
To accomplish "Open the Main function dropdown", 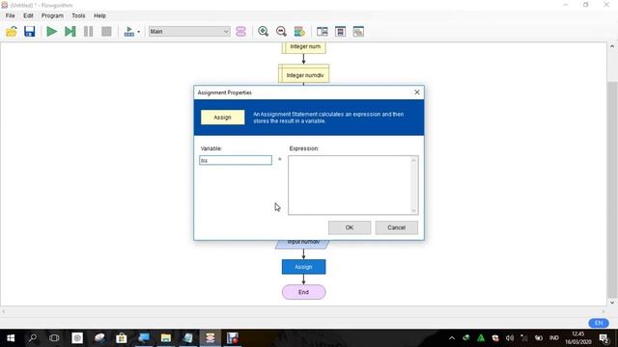I will tap(189, 32).
